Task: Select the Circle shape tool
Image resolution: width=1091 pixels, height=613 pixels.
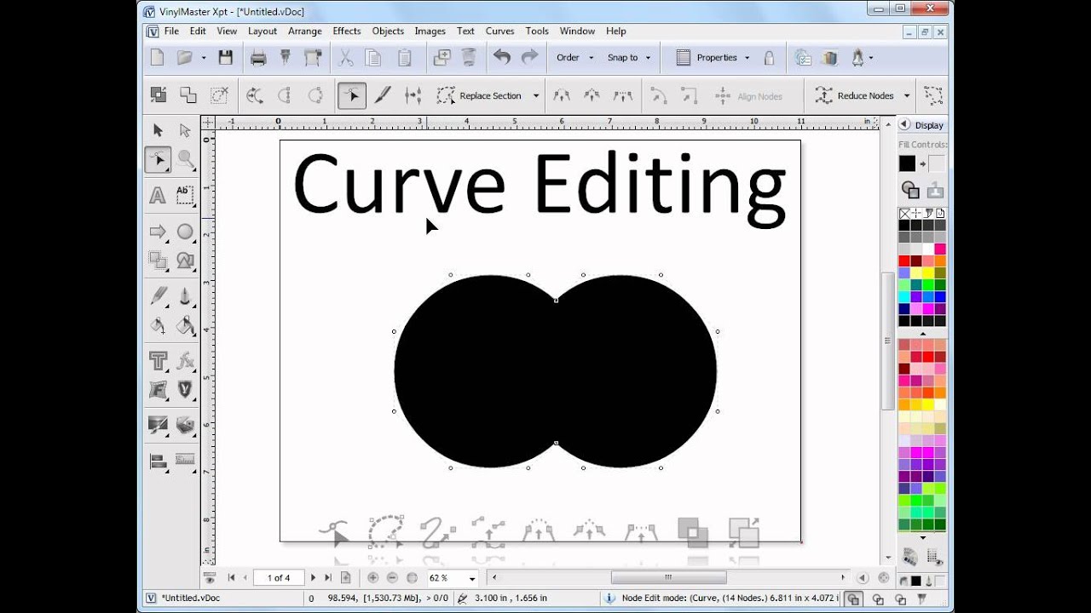Action: point(185,232)
